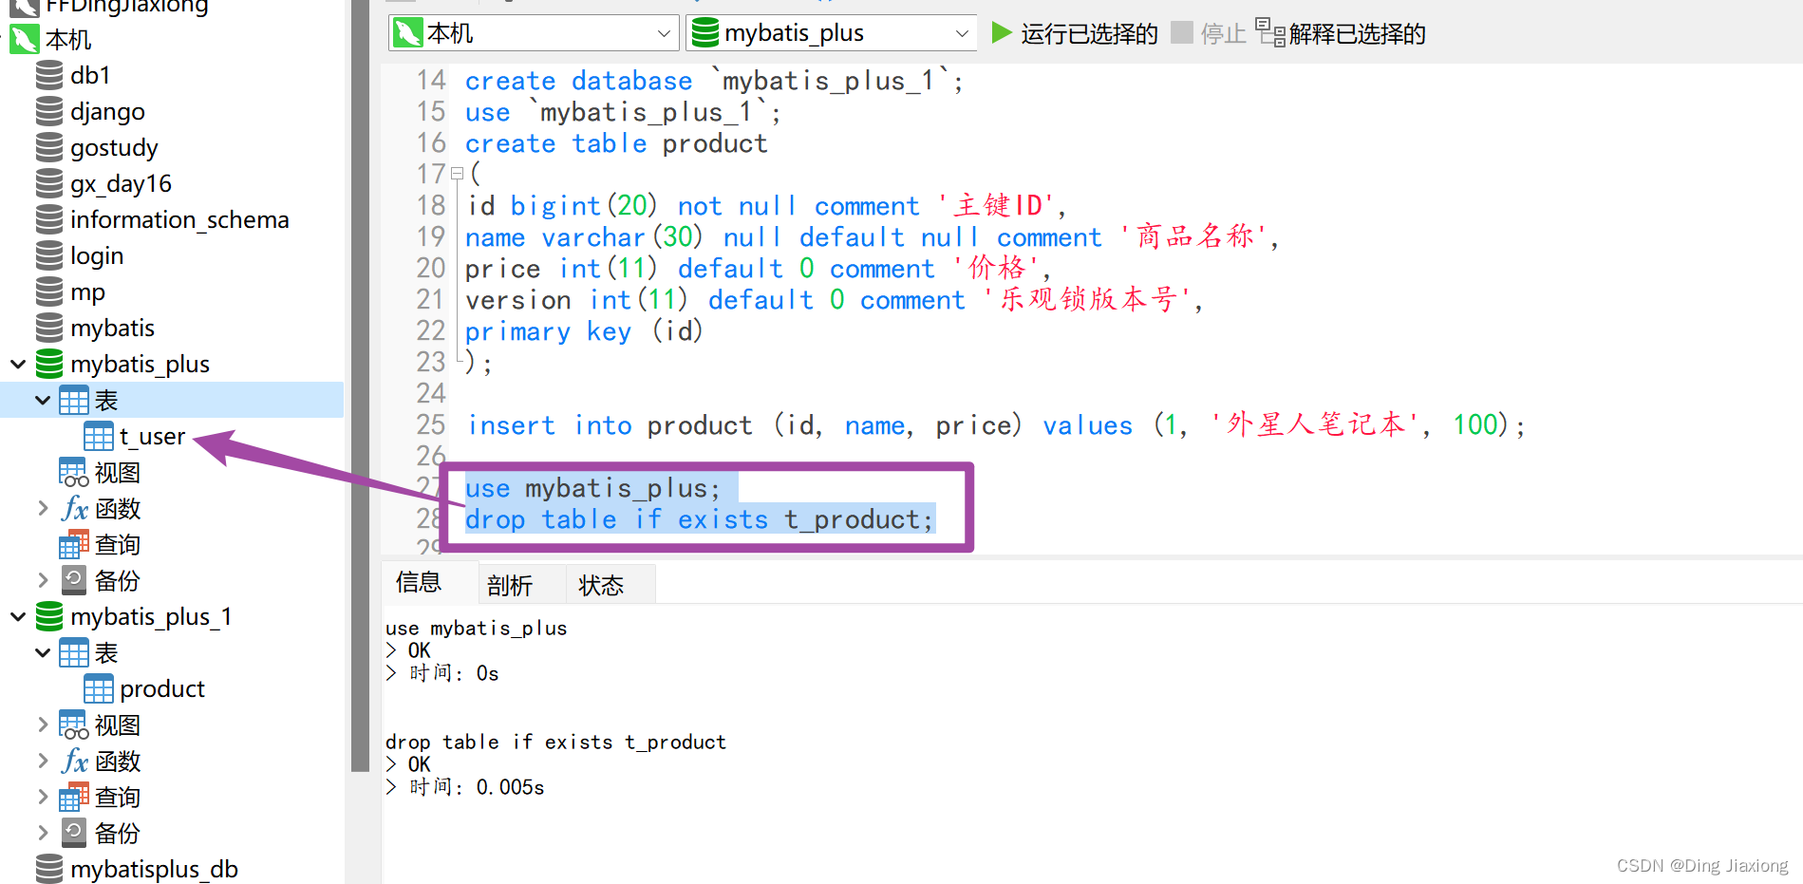Click the '时间: 0.005s' result text

tap(477, 787)
